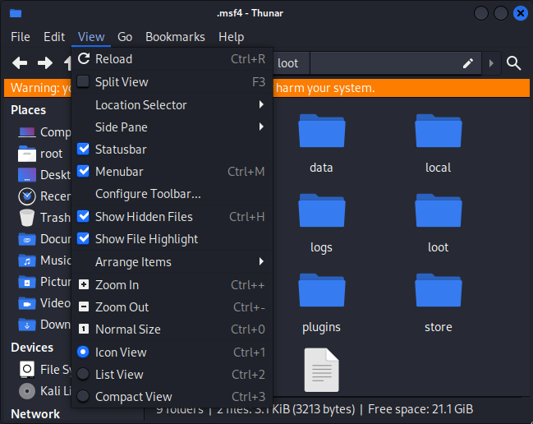The image size is (533, 424).
Task: Toggle Show File Highlight off
Action: pos(83,238)
